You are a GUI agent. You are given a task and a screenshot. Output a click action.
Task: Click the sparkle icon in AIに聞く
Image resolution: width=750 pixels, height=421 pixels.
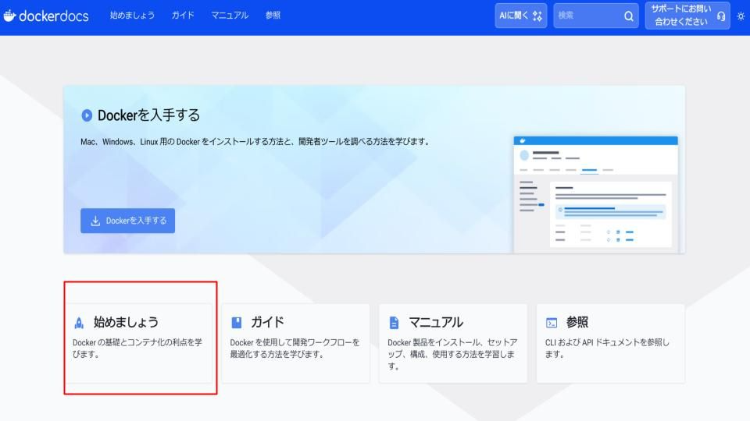pos(537,16)
